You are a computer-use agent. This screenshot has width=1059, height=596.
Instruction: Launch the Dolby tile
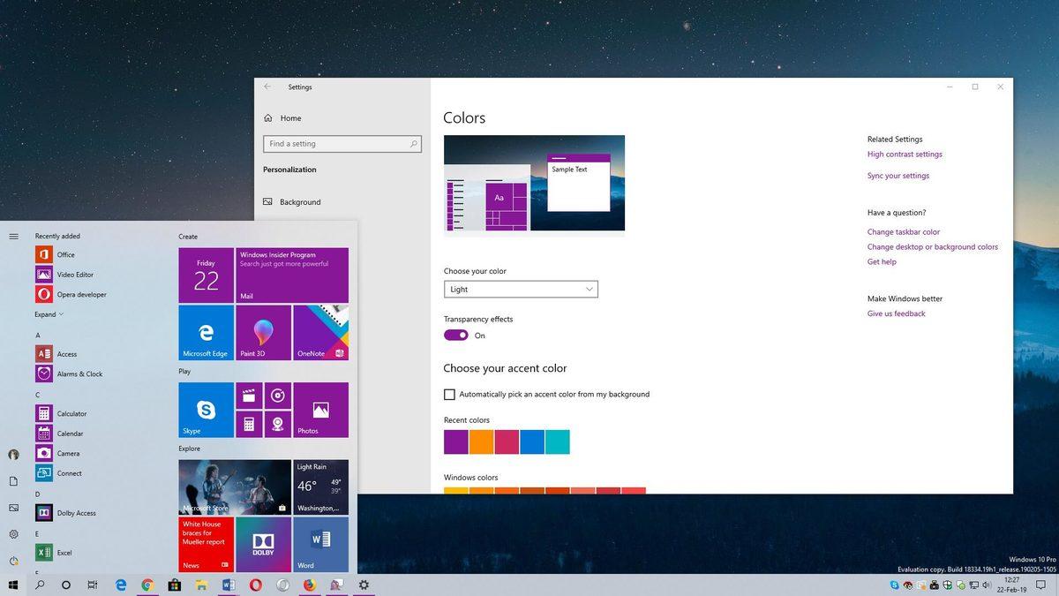[263, 545]
